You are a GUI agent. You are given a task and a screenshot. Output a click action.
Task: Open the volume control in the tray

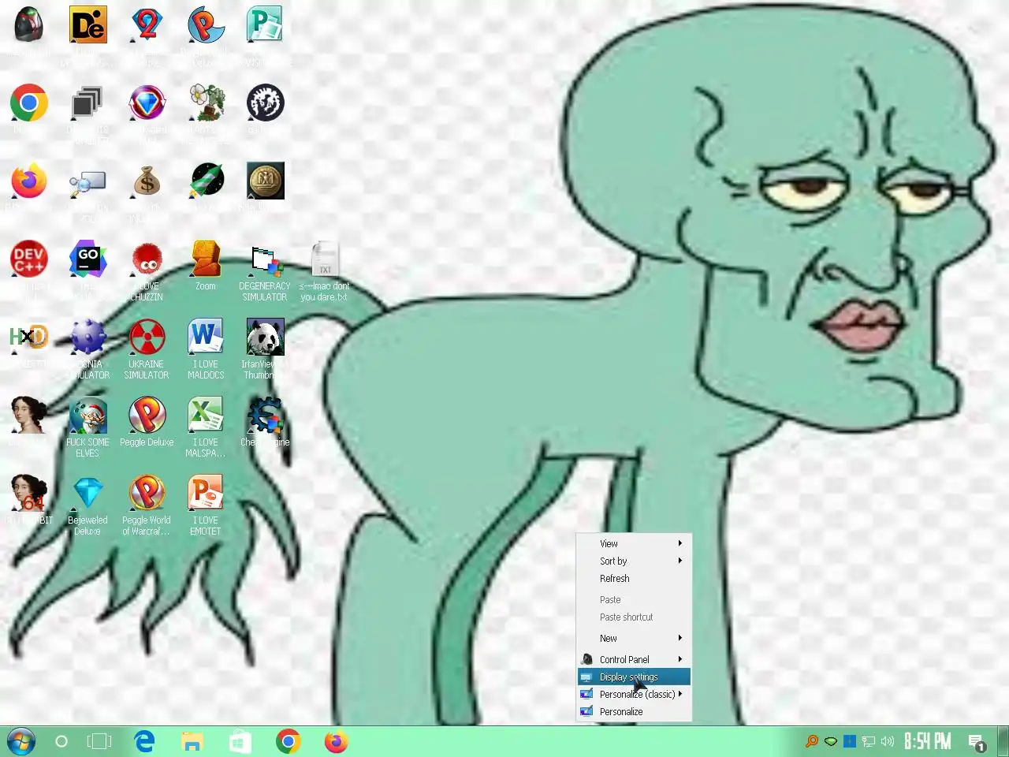point(888,741)
